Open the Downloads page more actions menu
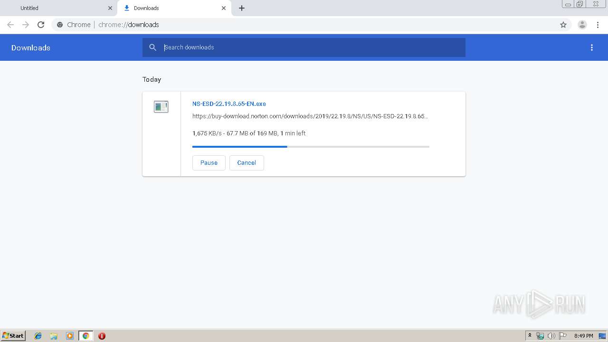608x342 pixels. [592, 47]
